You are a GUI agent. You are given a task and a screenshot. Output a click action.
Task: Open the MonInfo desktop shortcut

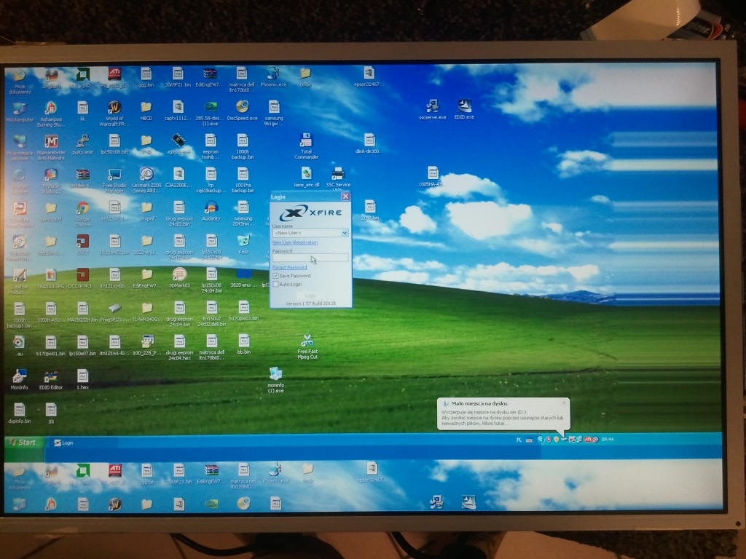[19, 380]
